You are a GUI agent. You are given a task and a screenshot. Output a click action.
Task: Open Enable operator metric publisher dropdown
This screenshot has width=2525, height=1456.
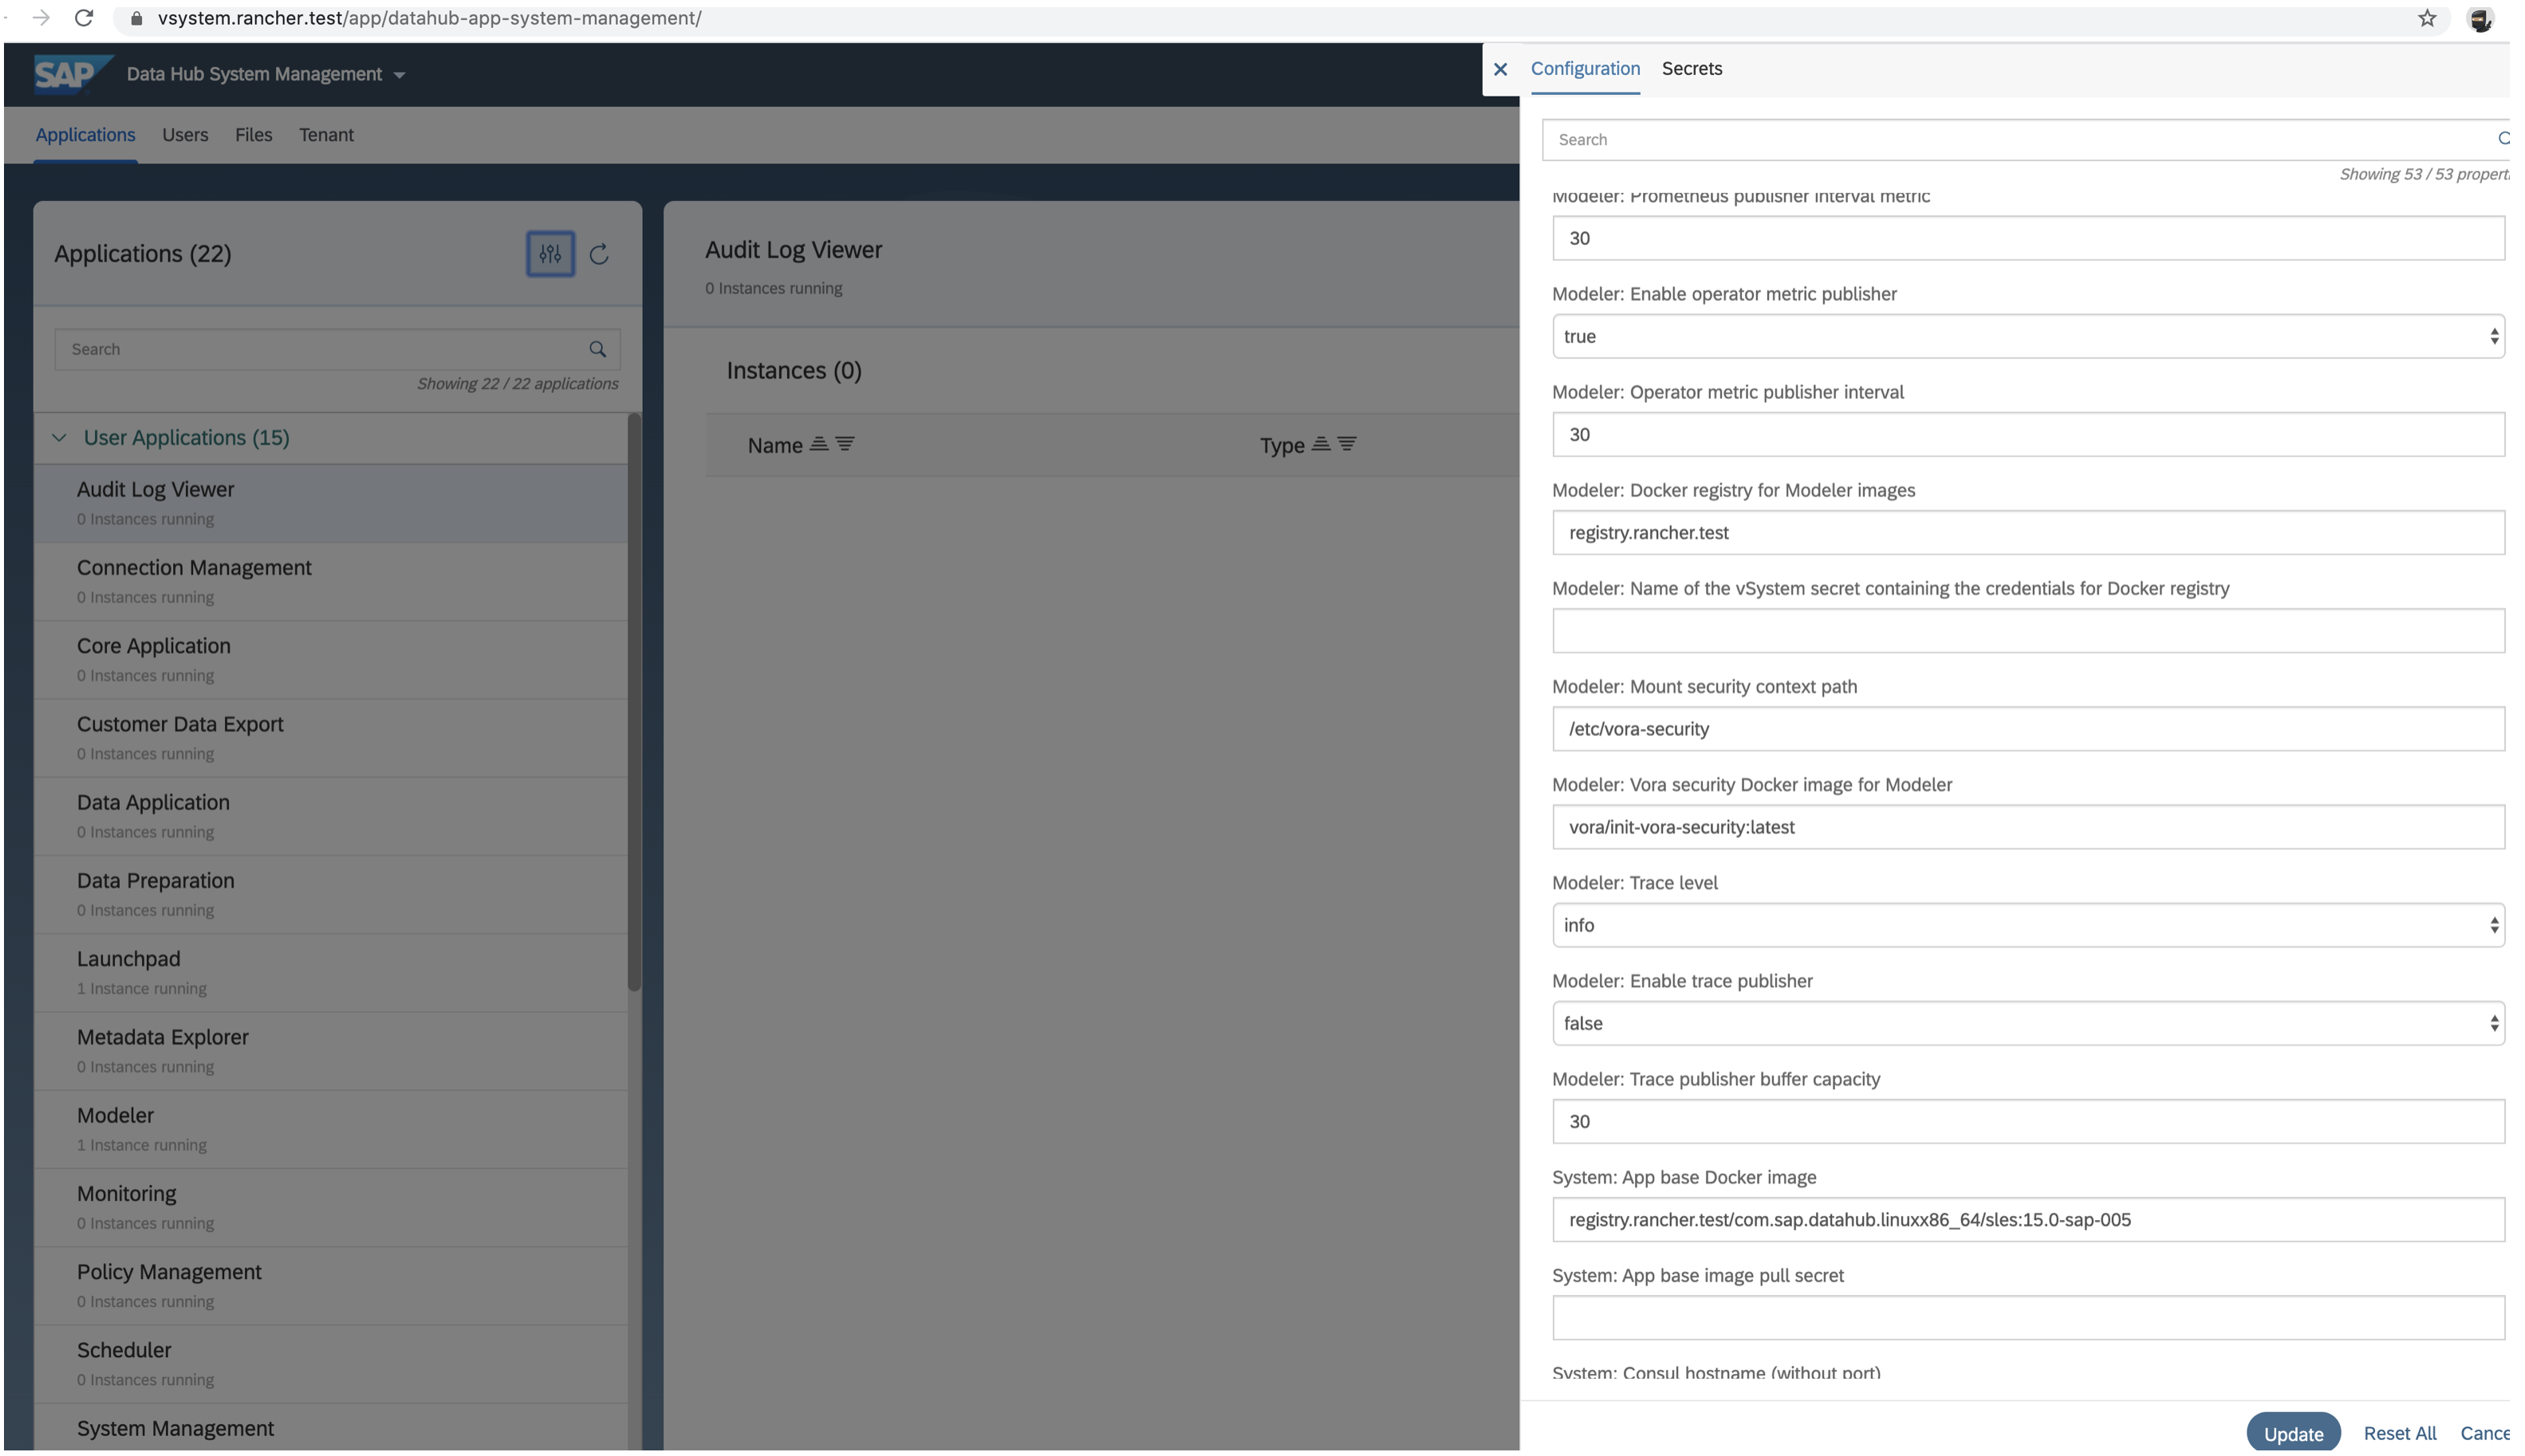pos(2027,337)
